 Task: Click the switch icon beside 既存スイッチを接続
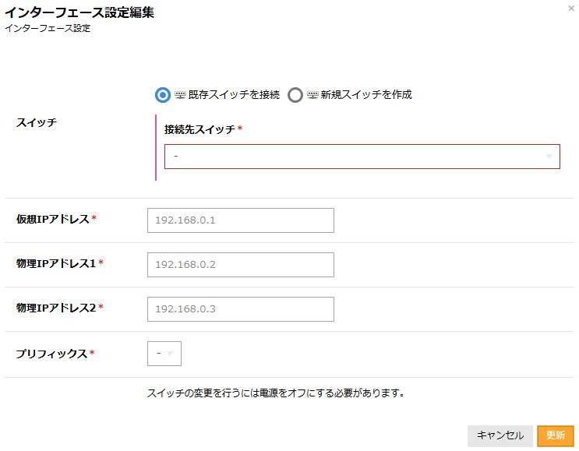pos(178,95)
